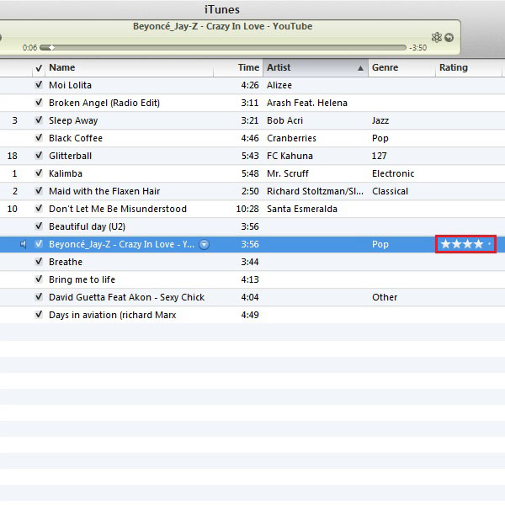The height and width of the screenshot is (505, 505).
Task: Select Don't Let Me Be Misunderstood name
Action: [118, 209]
